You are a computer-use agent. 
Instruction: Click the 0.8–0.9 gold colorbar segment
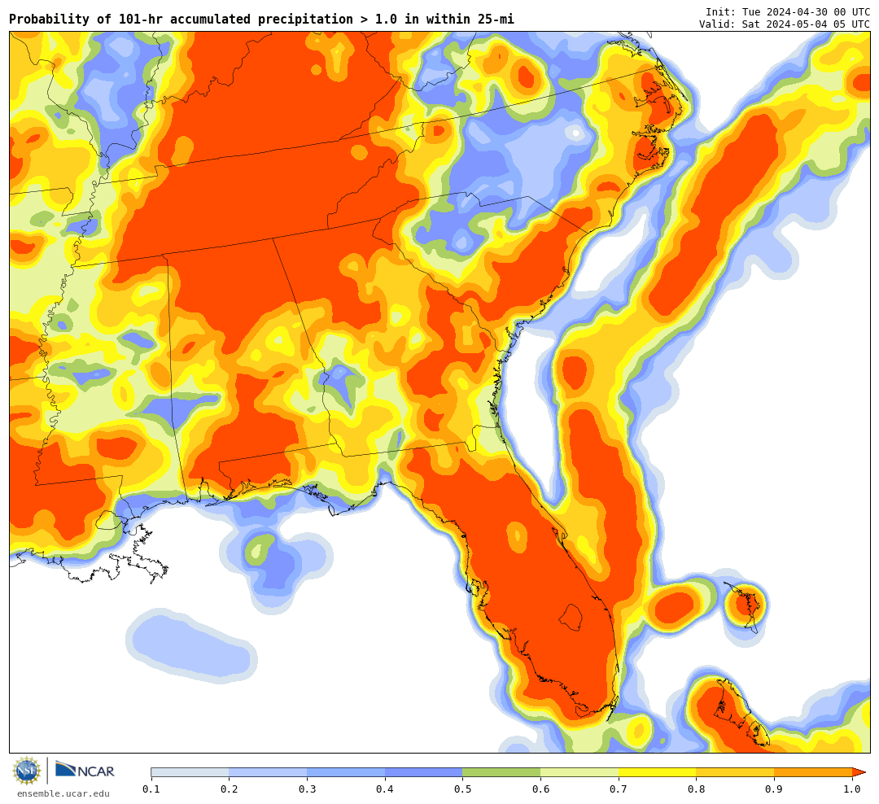click(735, 772)
